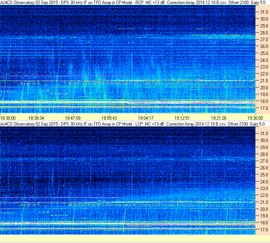Select the 18:55:43 time axis label
270x243 pixels.
(109, 118)
